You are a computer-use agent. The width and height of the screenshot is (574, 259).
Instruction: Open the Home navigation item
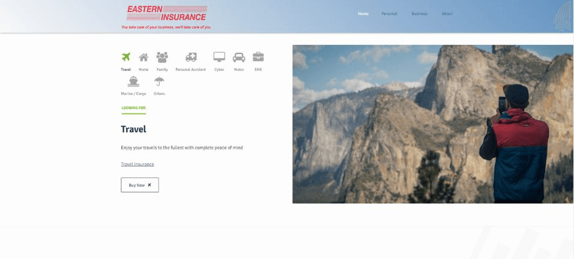[x=363, y=14]
